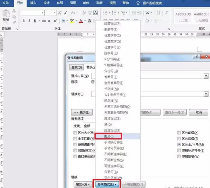The height and width of the screenshot is (188, 210).
Task: Click the Bullets list icon
Action: click(105, 13)
